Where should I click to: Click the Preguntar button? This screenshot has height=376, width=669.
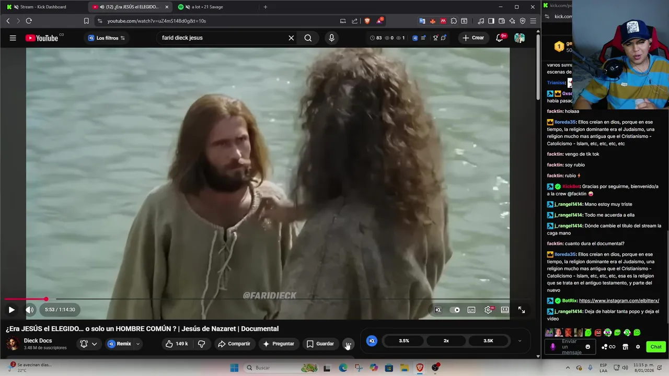pos(279,344)
